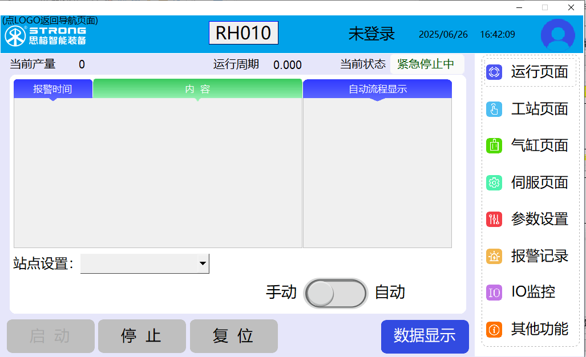The width and height of the screenshot is (586, 357).
Task: Click the 伺服页面 gear icon
Action: pyautogui.click(x=494, y=182)
